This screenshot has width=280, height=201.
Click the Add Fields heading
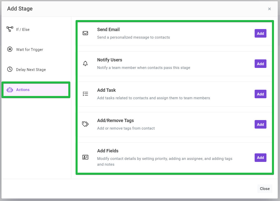(108, 151)
